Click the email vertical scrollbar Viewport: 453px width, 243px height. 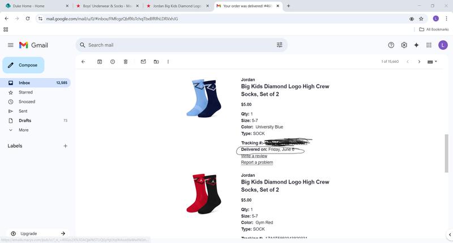point(446,154)
